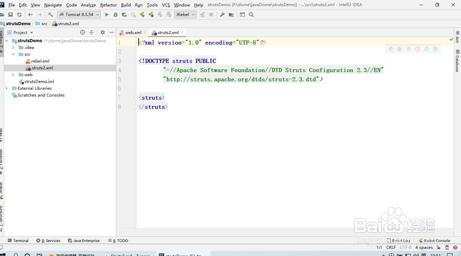Click the green inspection checkmark indicator
Screen dimensions: 461x256
tap(451, 40)
